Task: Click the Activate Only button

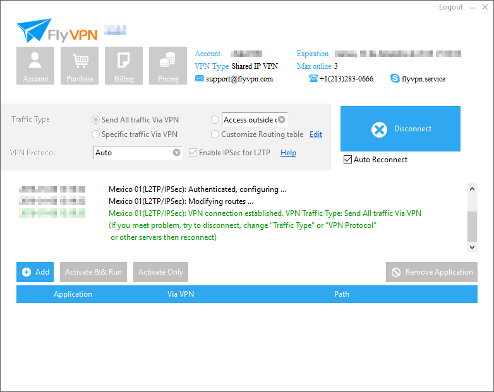Action: (160, 272)
